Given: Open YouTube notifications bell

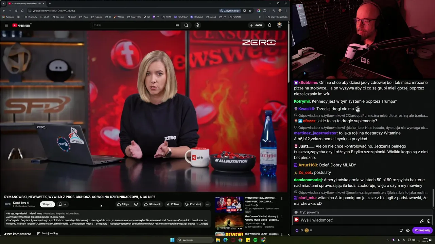Looking at the screenshot, I should pos(269,25).
